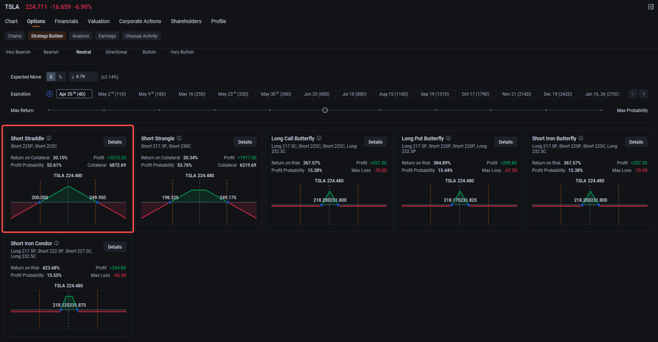Choose the Jul 18 (88D) expiration
The height and width of the screenshot is (342, 658).
(x=356, y=94)
